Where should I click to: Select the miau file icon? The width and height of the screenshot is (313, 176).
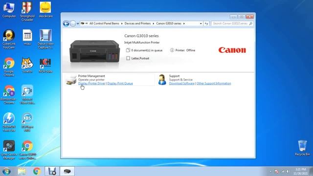[x=27, y=38]
